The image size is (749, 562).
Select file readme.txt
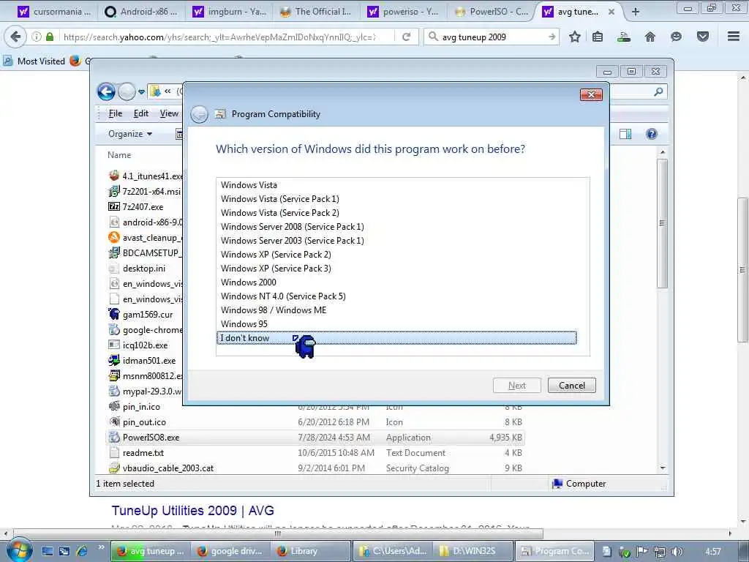tap(136, 452)
